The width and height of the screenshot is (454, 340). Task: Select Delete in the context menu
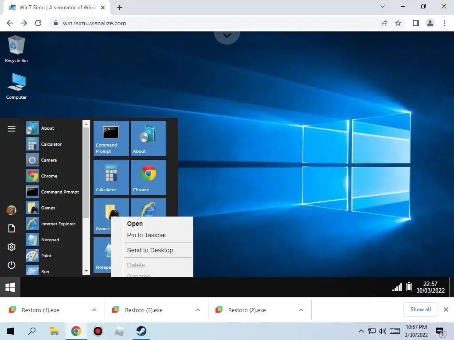136,265
